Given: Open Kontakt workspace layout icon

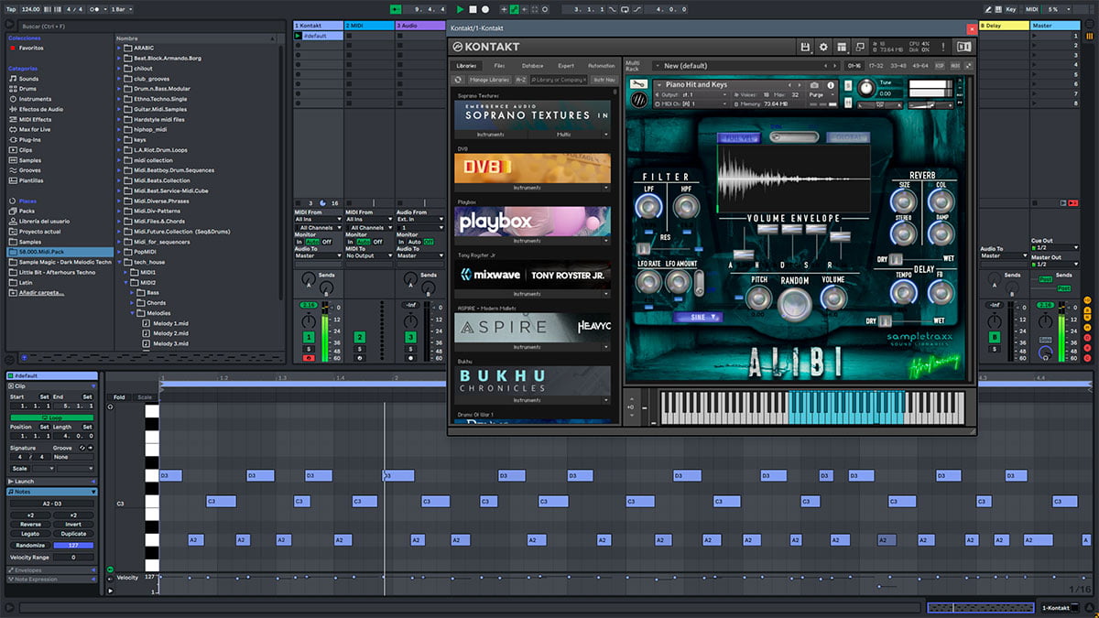Looking at the screenshot, I should tap(842, 47).
